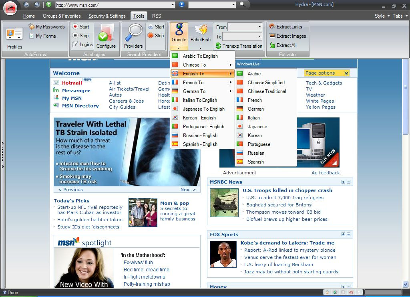Expand the MSNBC News section plus button
This screenshot has width=410, height=297.
(x=343, y=182)
